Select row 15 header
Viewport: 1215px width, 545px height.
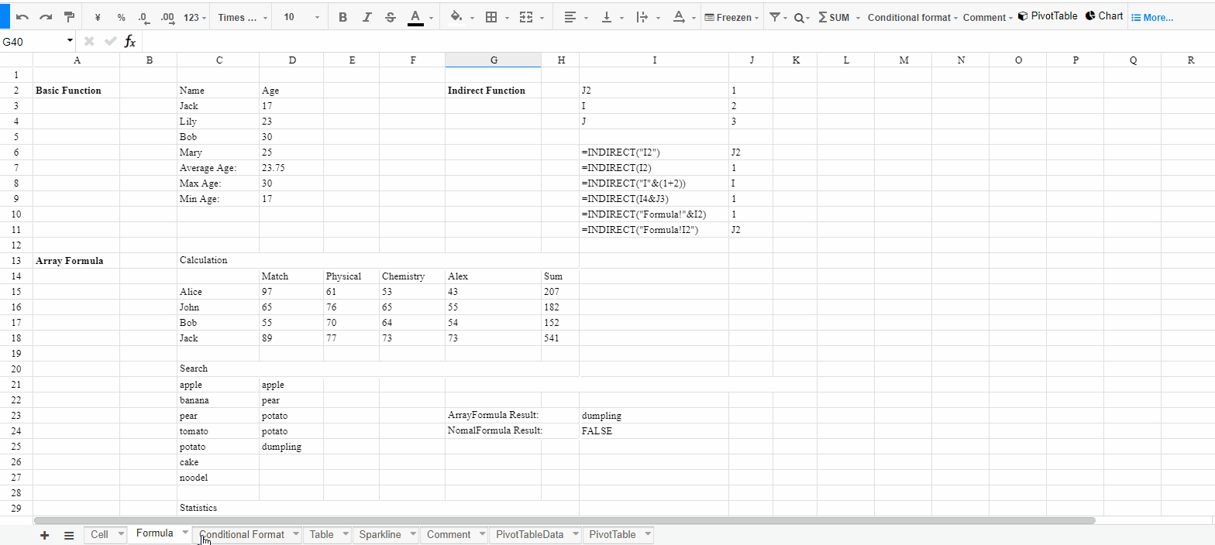point(16,292)
